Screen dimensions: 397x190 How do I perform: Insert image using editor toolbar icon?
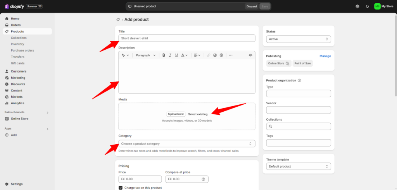coord(215,55)
